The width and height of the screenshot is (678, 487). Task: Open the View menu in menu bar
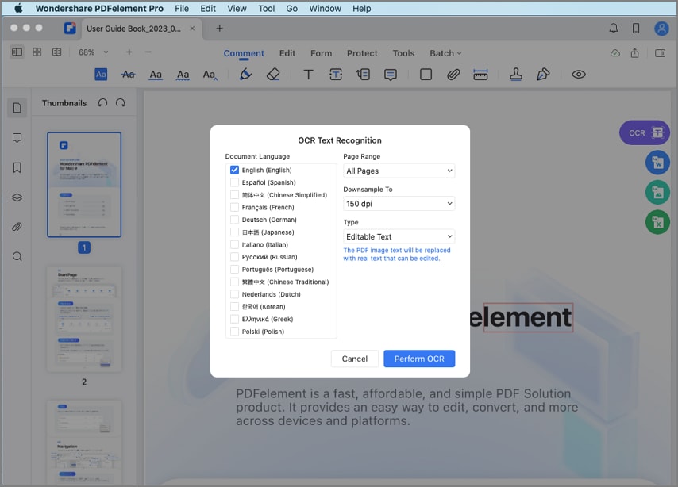click(237, 8)
